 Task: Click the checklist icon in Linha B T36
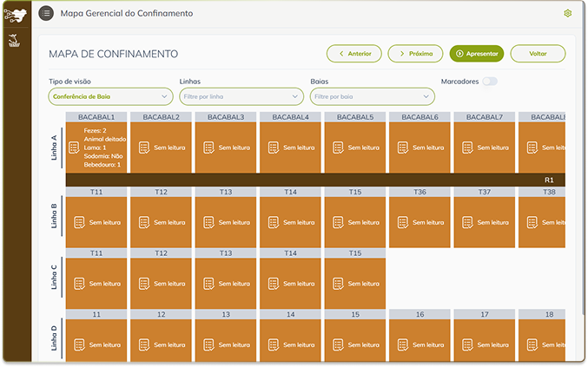403,222
